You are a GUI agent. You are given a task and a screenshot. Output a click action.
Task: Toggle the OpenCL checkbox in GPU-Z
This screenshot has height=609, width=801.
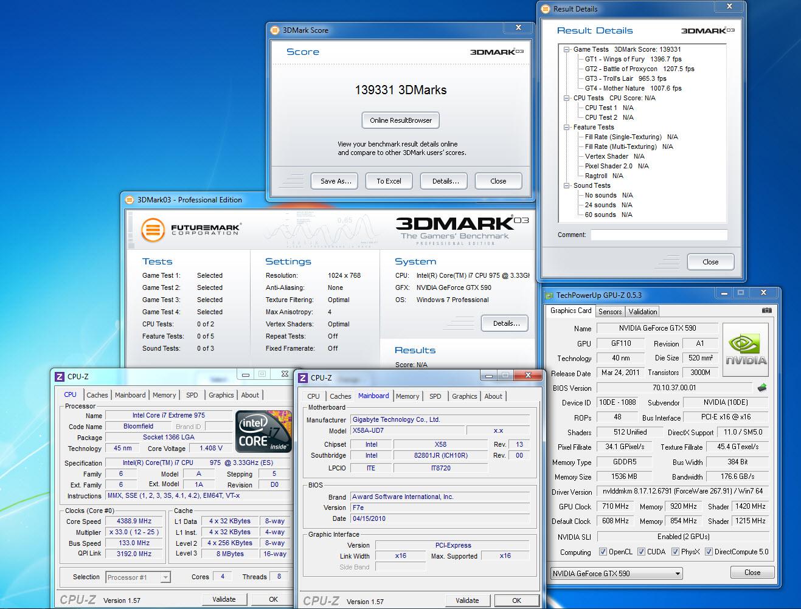click(603, 552)
